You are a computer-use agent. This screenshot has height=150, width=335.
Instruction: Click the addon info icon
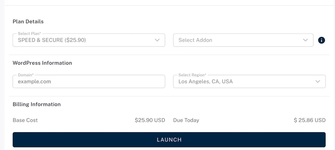click(x=322, y=40)
